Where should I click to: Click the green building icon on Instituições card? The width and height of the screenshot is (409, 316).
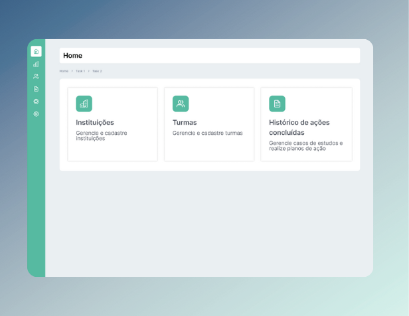[x=84, y=104]
